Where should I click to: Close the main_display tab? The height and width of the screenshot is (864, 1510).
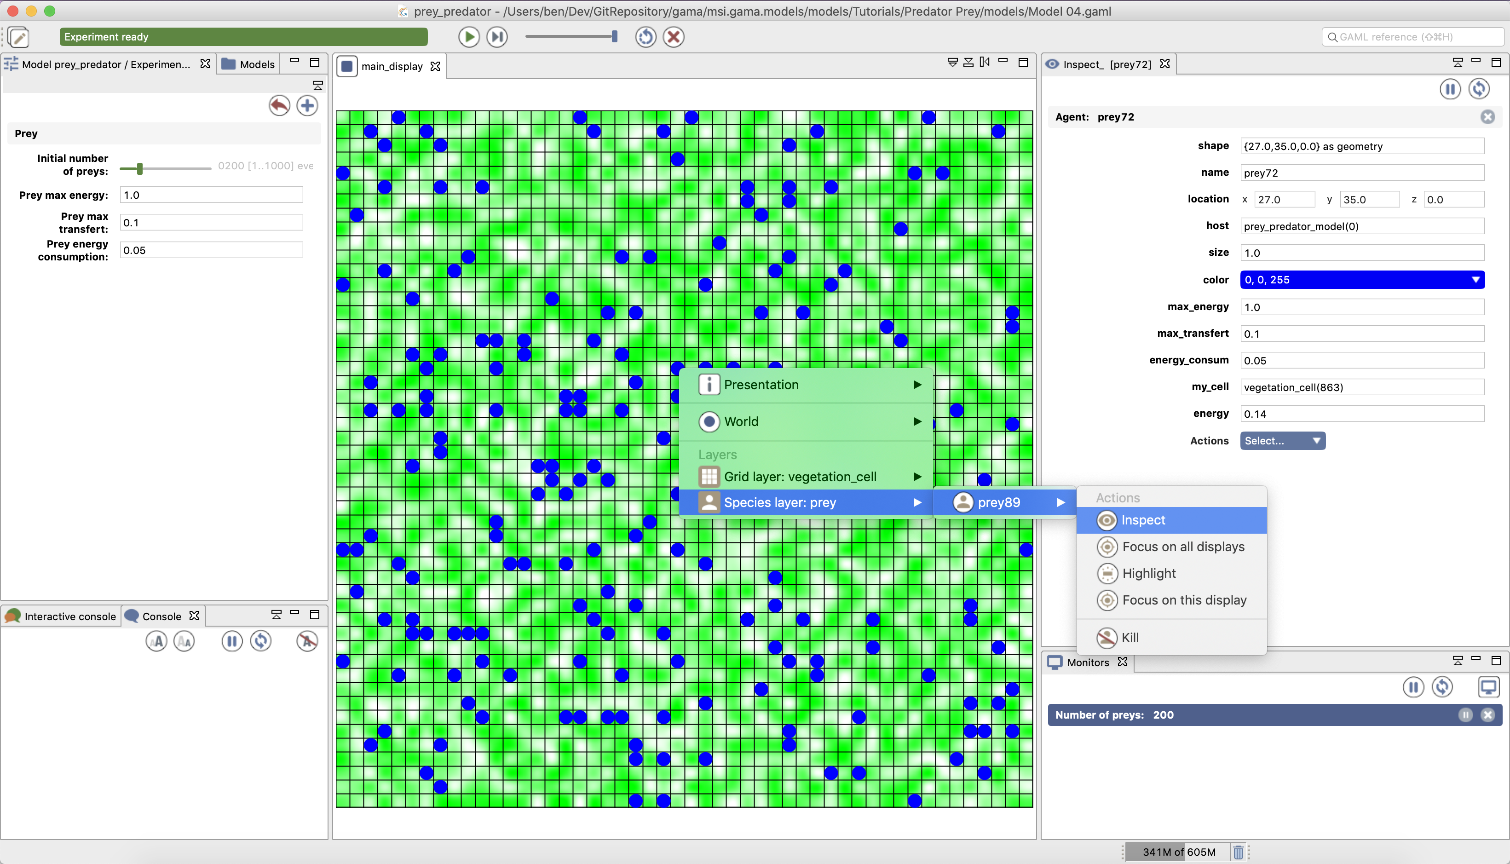click(436, 66)
